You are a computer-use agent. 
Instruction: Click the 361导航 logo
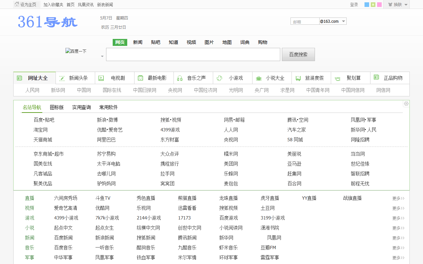point(48,22)
